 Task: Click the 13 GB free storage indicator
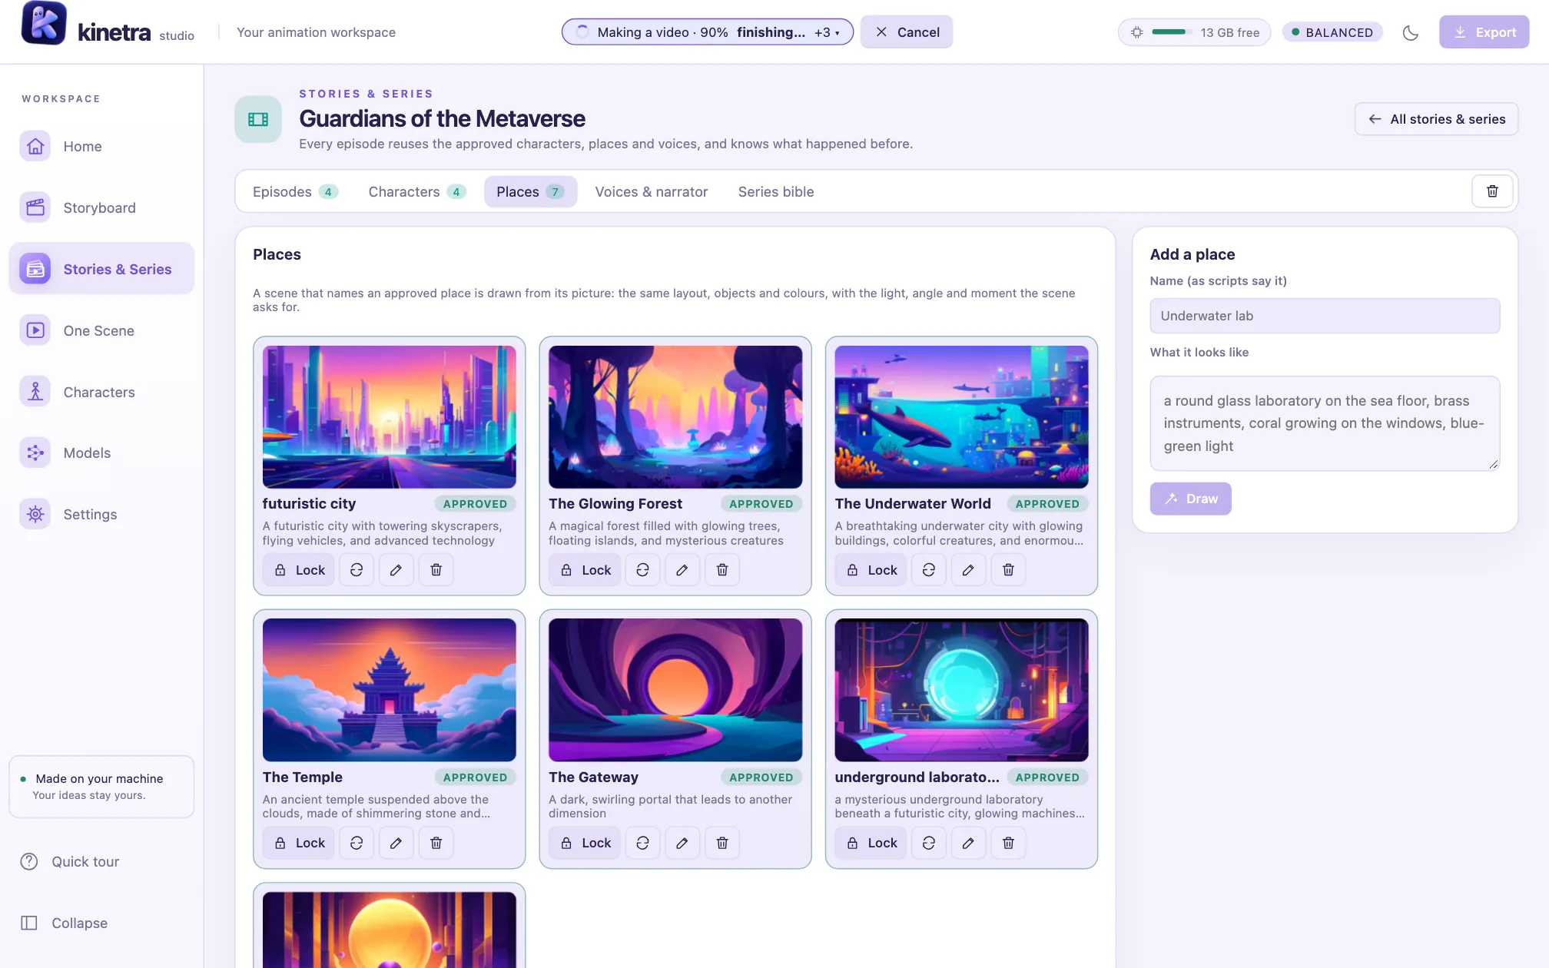click(x=1194, y=32)
